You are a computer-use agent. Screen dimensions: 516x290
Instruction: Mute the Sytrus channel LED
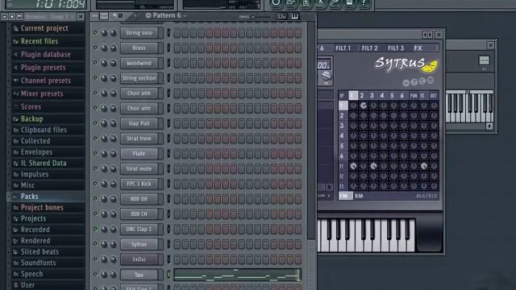click(95, 244)
